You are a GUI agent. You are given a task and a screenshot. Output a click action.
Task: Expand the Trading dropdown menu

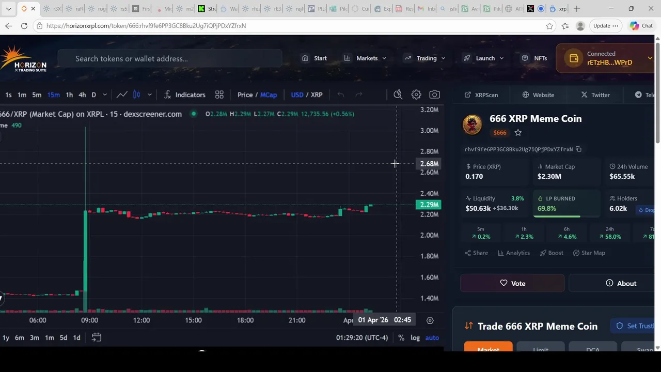[424, 58]
